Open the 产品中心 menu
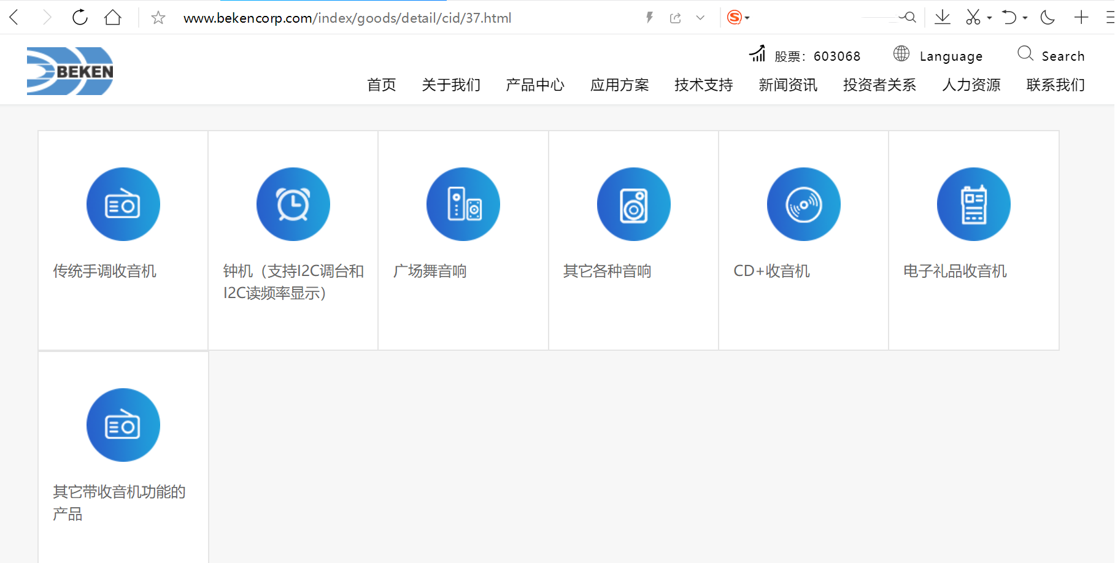The width and height of the screenshot is (1115, 563). click(x=534, y=85)
